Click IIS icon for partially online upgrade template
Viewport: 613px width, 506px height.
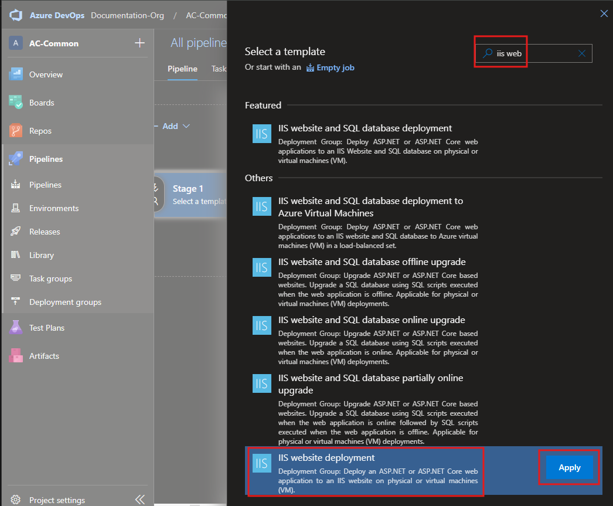262,383
